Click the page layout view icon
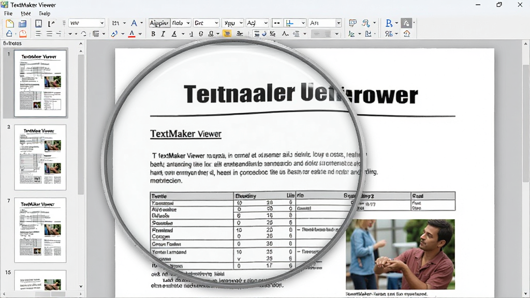530x298 pixels. point(38,23)
